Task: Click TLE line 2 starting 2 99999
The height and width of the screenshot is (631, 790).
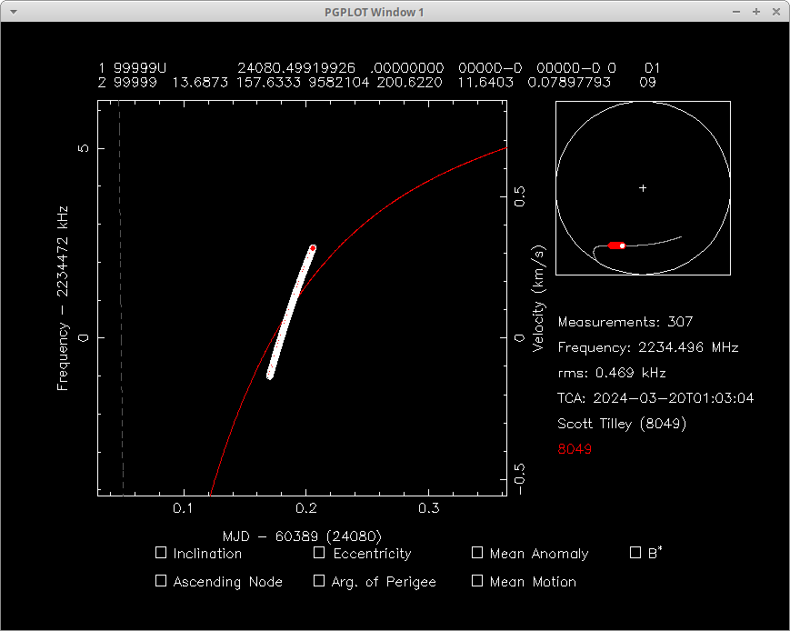Action: [377, 82]
